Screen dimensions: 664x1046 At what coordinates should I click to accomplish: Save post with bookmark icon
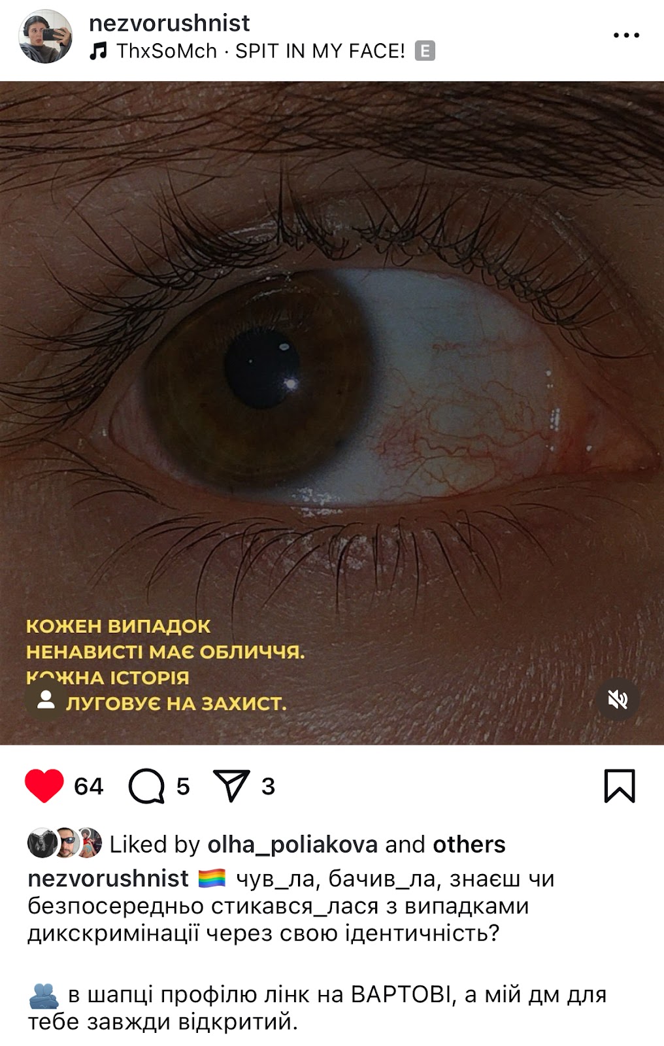pyautogui.click(x=620, y=786)
